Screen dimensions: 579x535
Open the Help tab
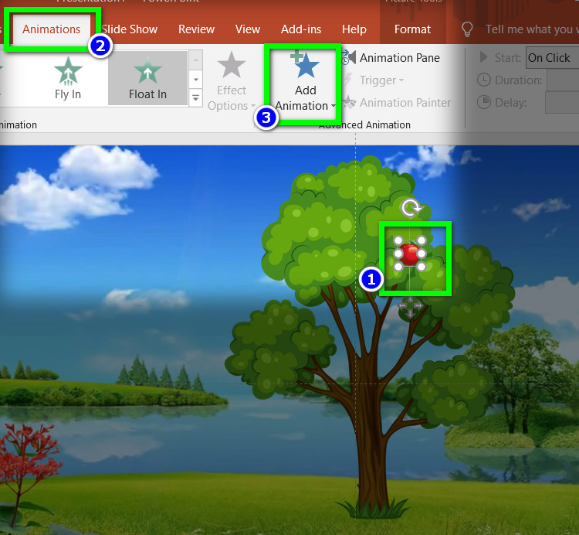click(x=354, y=29)
